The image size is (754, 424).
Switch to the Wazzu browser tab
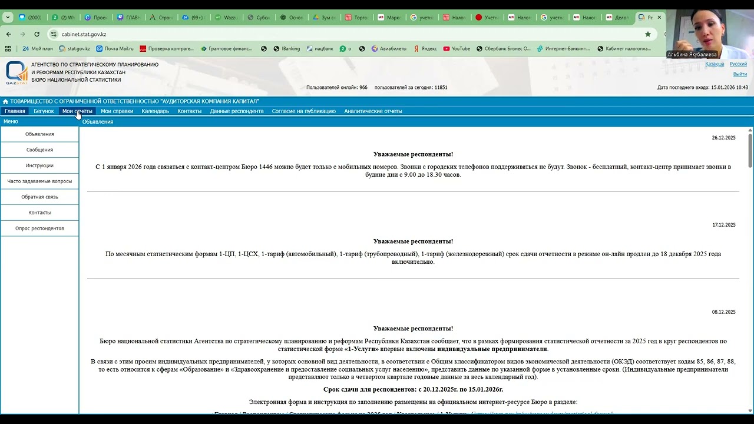[226, 18]
